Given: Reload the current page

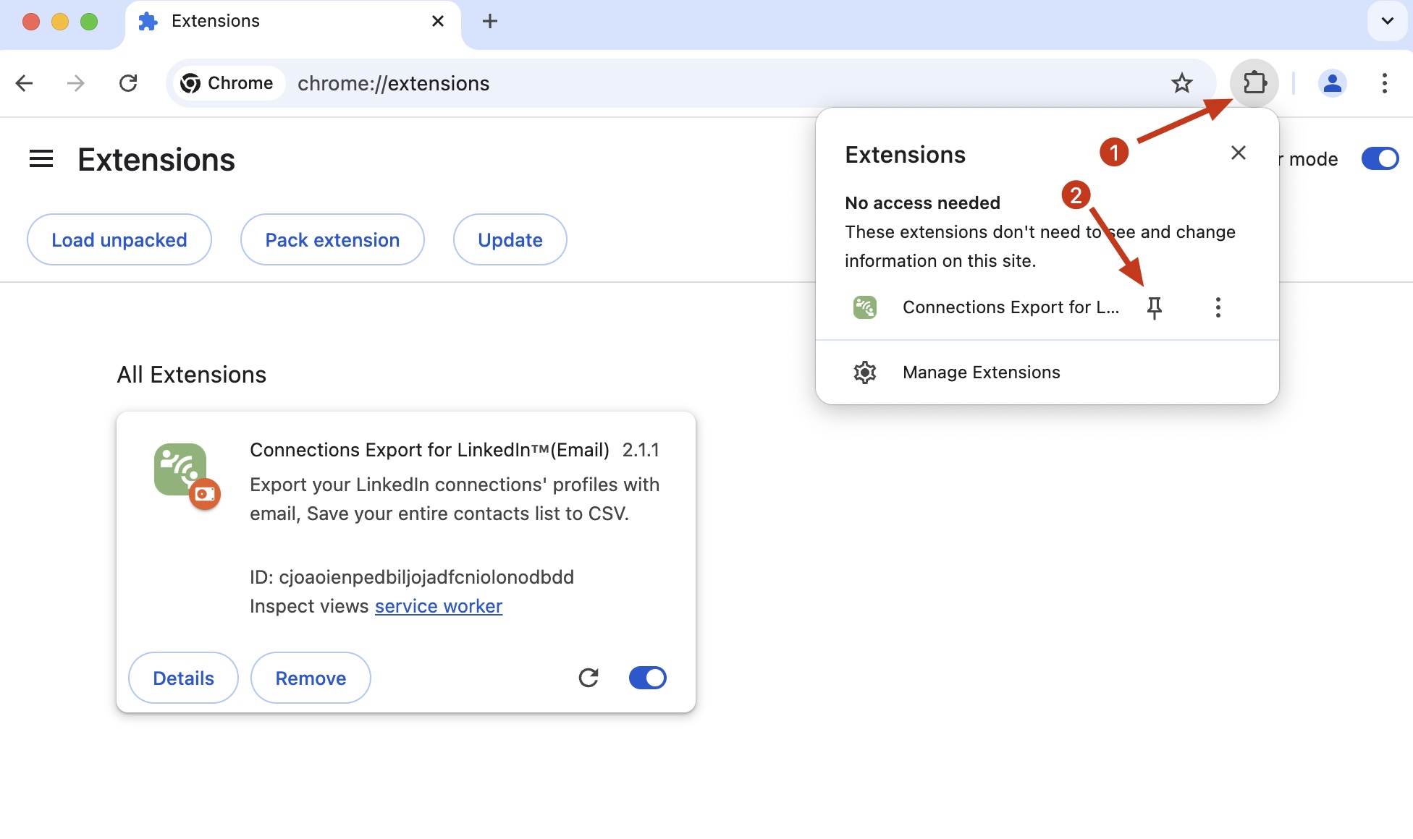Looking at the screenshot, I should coord(128,83).
